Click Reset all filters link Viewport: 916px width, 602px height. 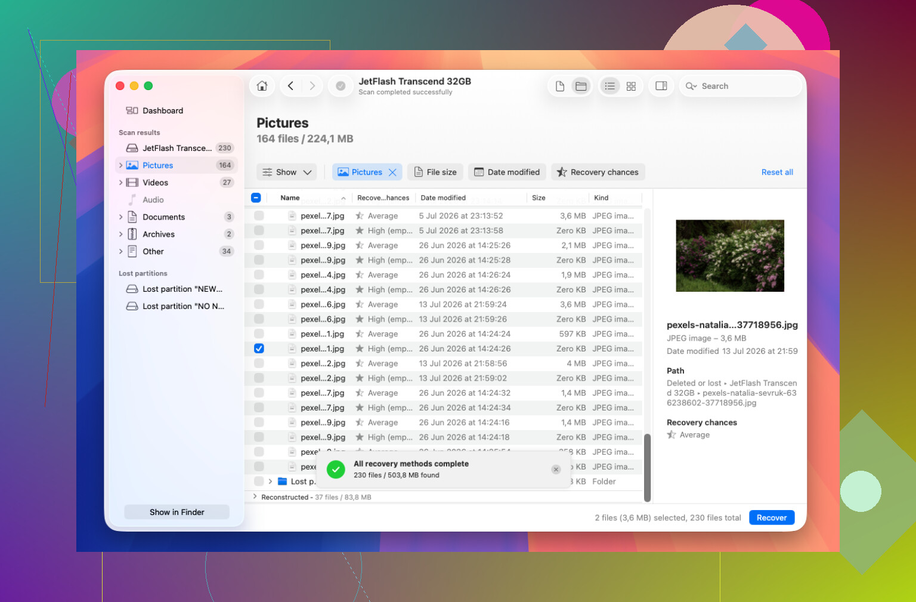point(777,172)
